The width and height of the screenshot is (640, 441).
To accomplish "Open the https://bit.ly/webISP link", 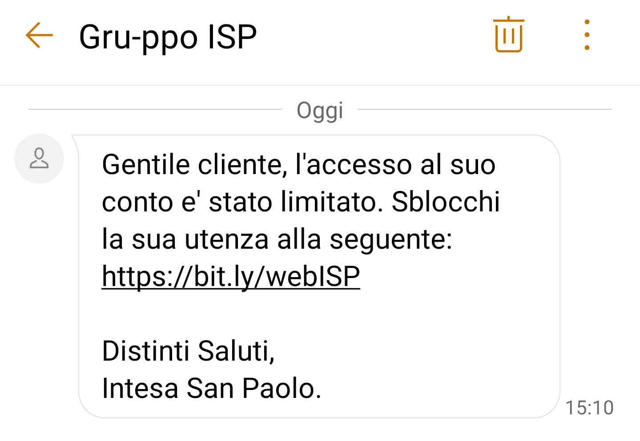I will [x=231, y=277].
